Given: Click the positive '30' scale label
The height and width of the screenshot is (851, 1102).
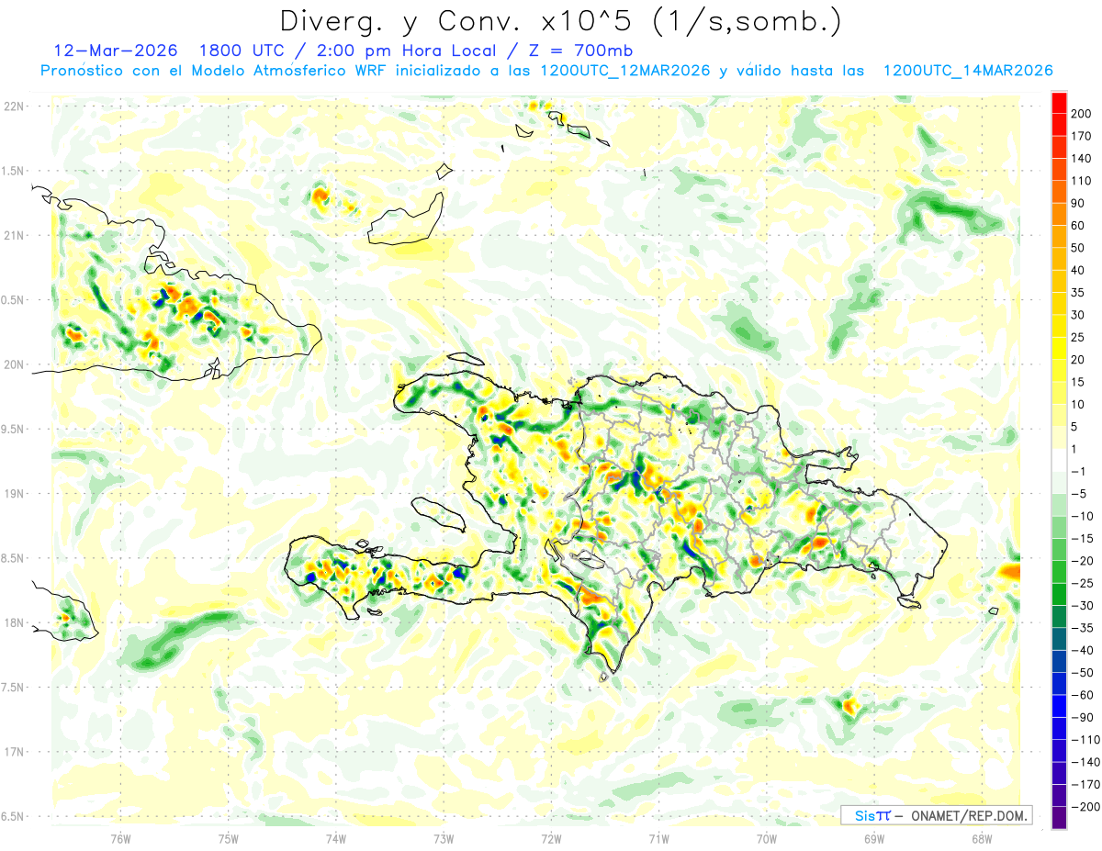Looking at the screenshot, I should click(1079, 315).
